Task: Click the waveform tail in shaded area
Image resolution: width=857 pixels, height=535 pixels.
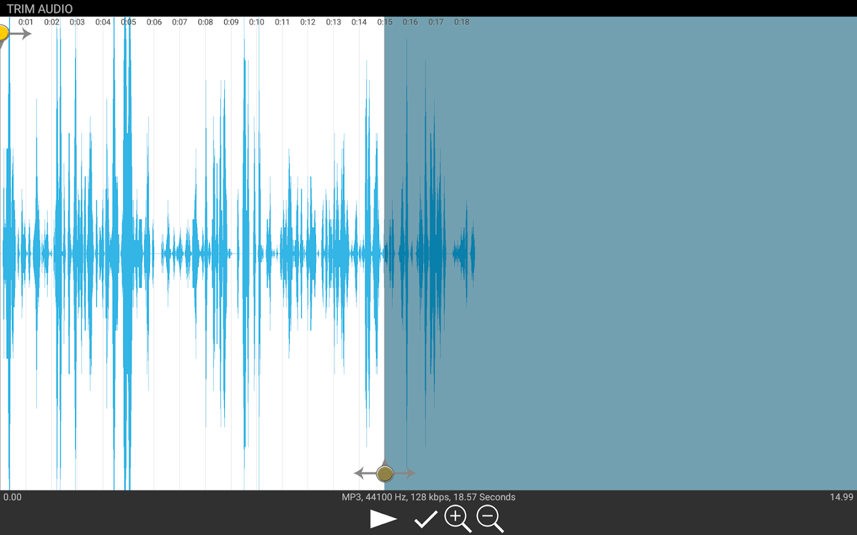Action: pos(430,254)
